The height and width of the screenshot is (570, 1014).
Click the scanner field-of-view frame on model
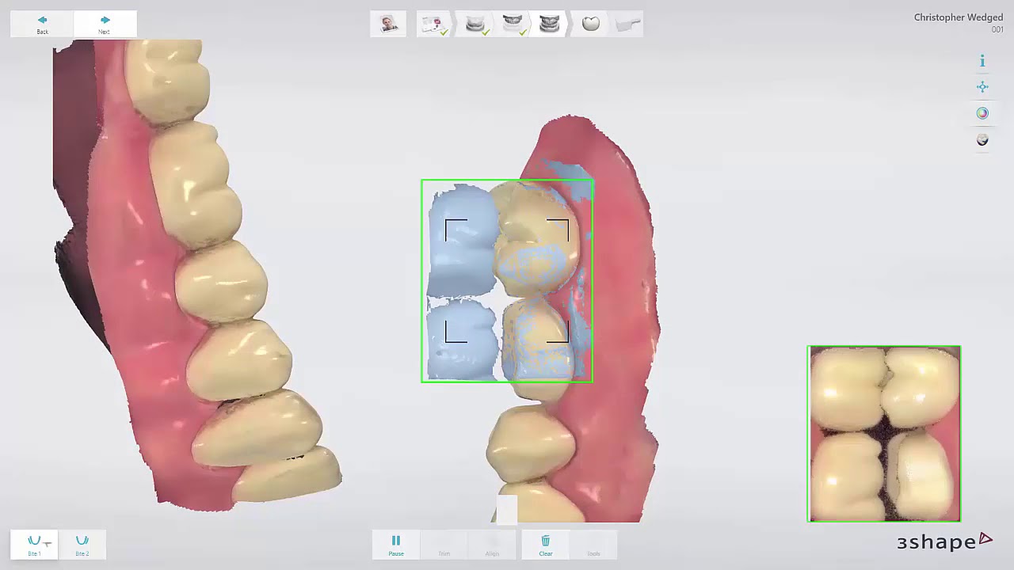pos(507,282)
